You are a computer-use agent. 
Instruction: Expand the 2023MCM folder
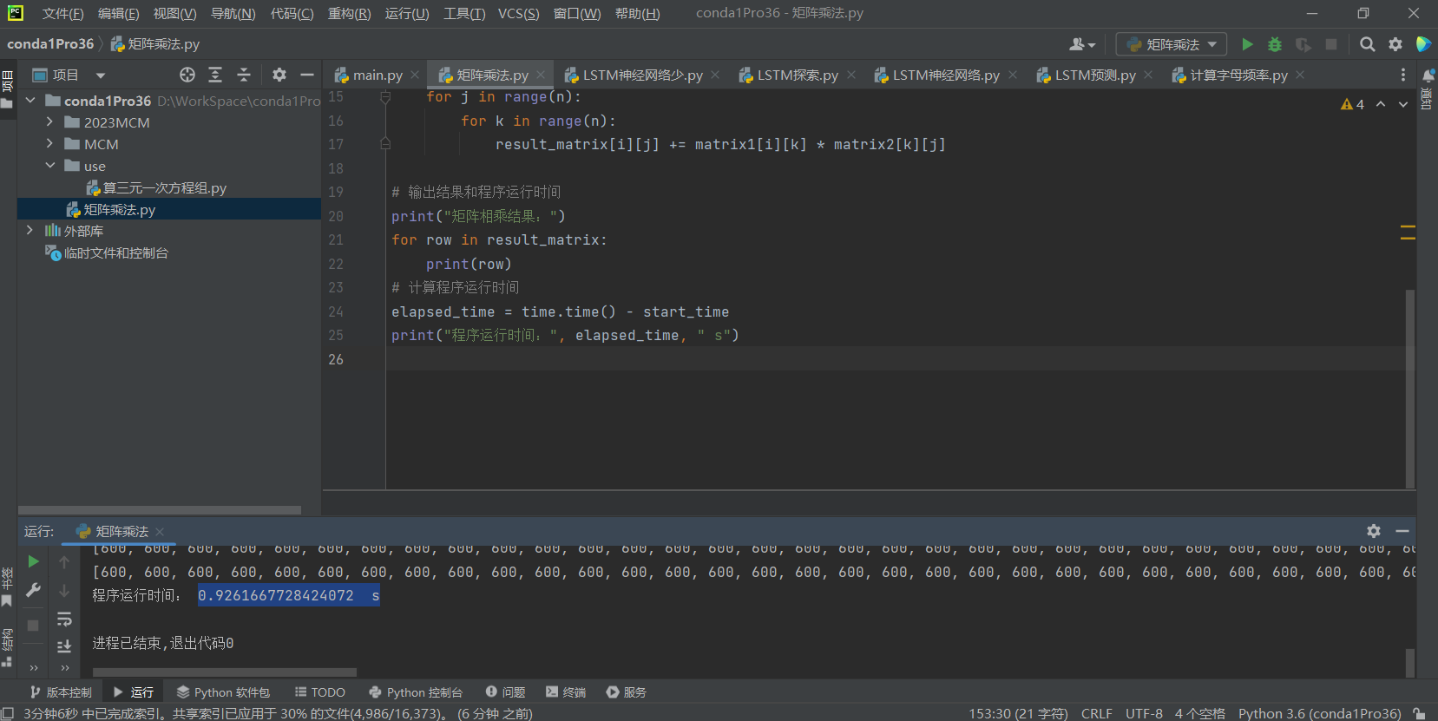pos(49,122)
